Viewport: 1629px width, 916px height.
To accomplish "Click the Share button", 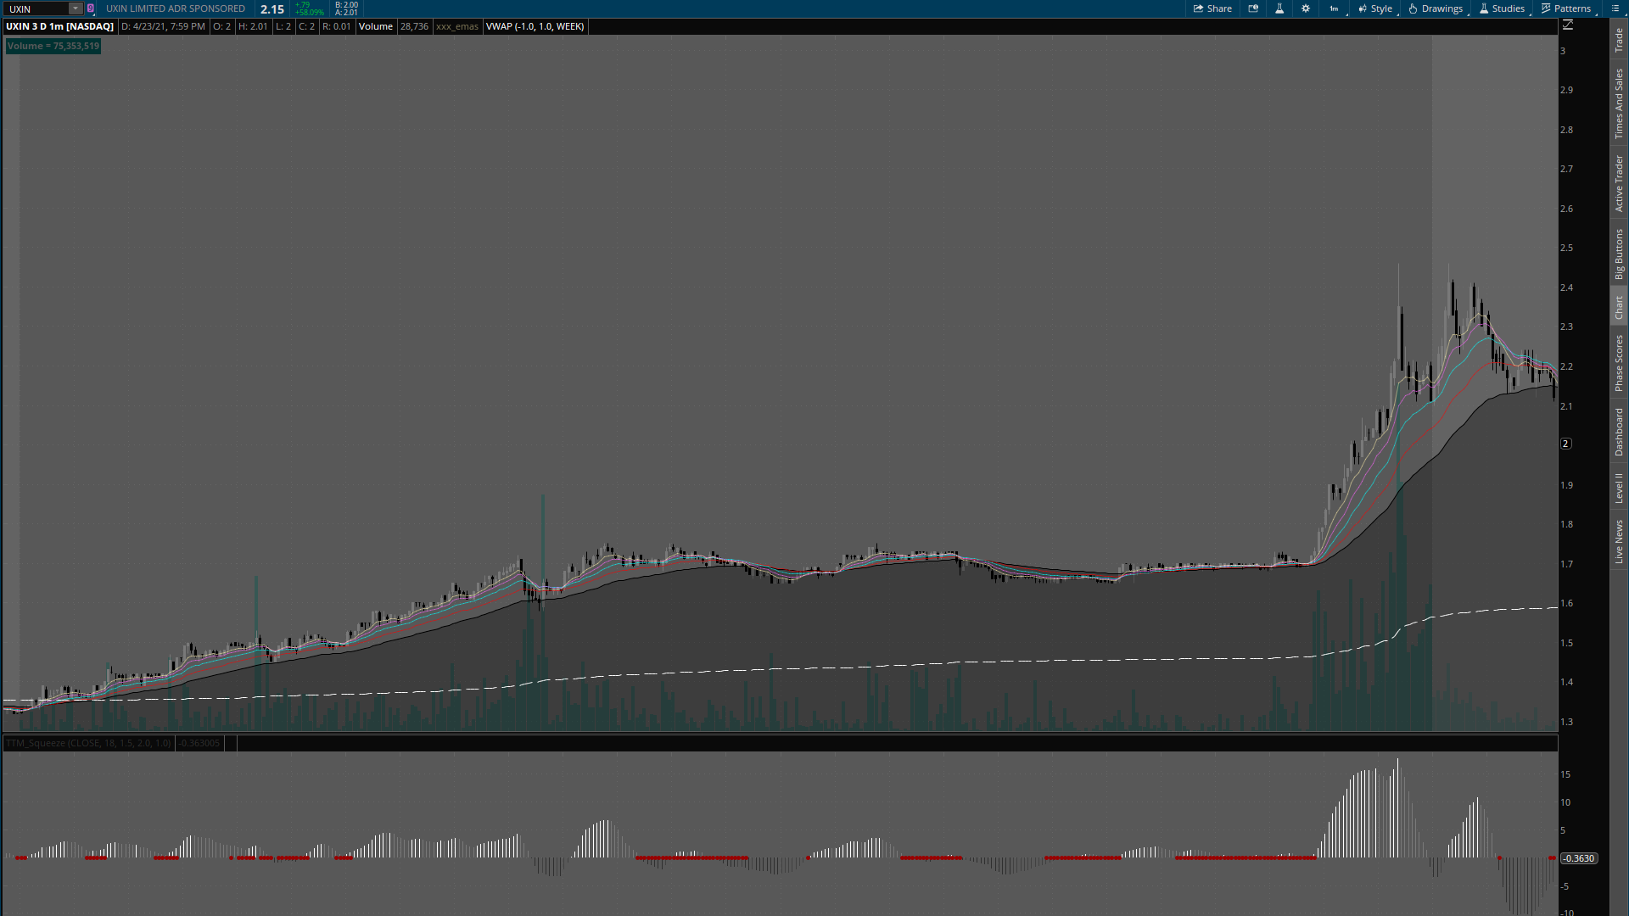I will 1212,8.
